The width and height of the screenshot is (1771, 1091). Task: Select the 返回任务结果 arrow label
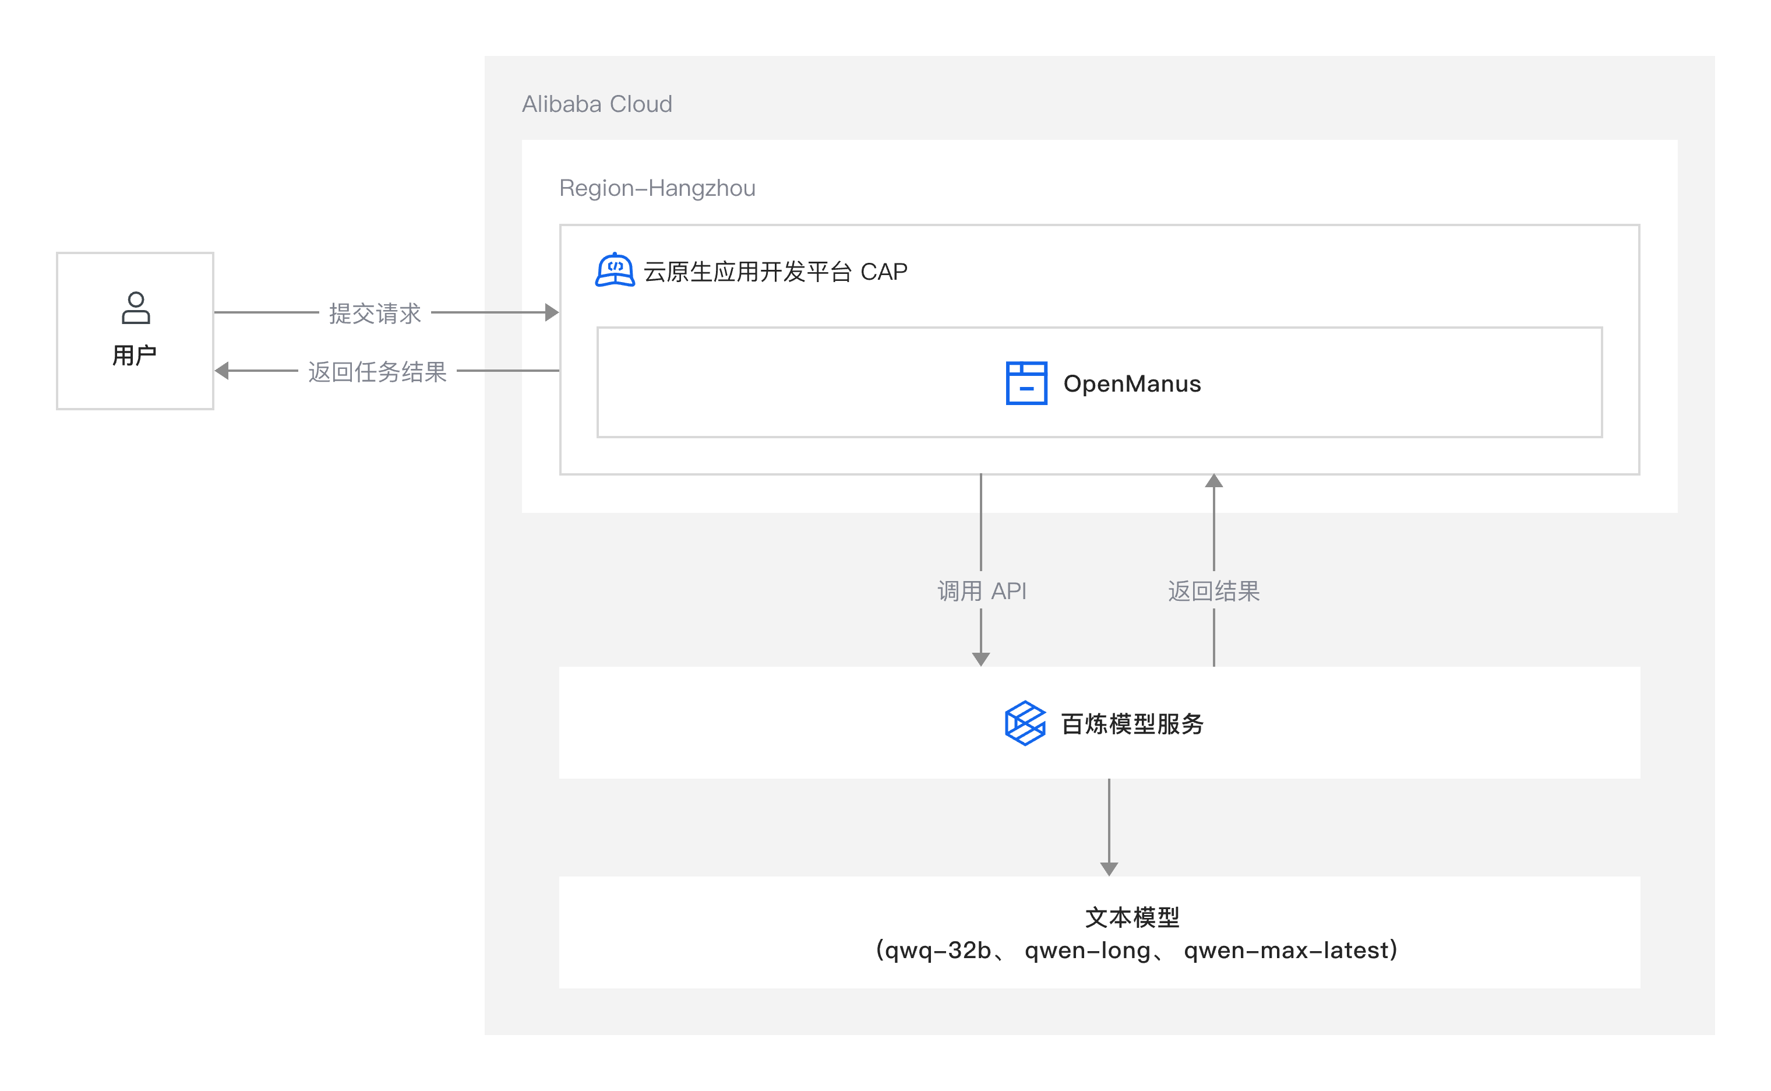[x=377, y=372]
